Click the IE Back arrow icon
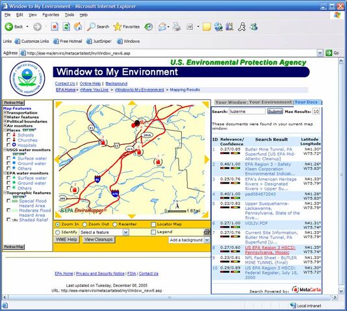 (x=9, y=27)
